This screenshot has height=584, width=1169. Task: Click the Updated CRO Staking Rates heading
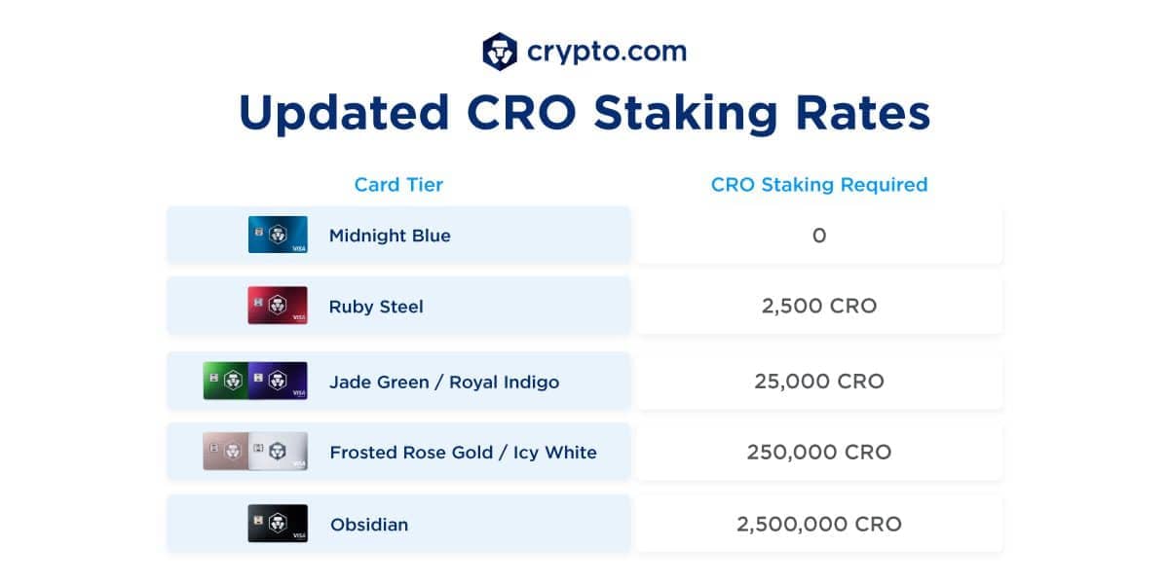point(584,114)
